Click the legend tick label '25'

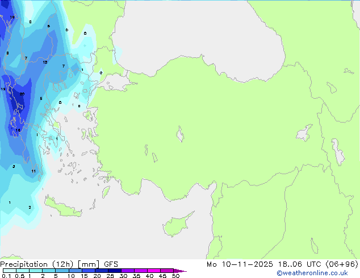(x=110, y=276)
